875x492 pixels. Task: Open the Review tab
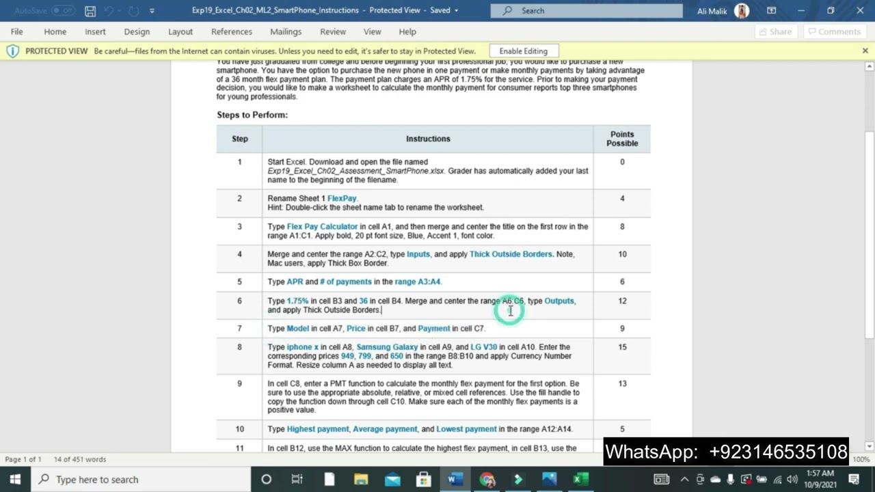(x=333, y=31)
